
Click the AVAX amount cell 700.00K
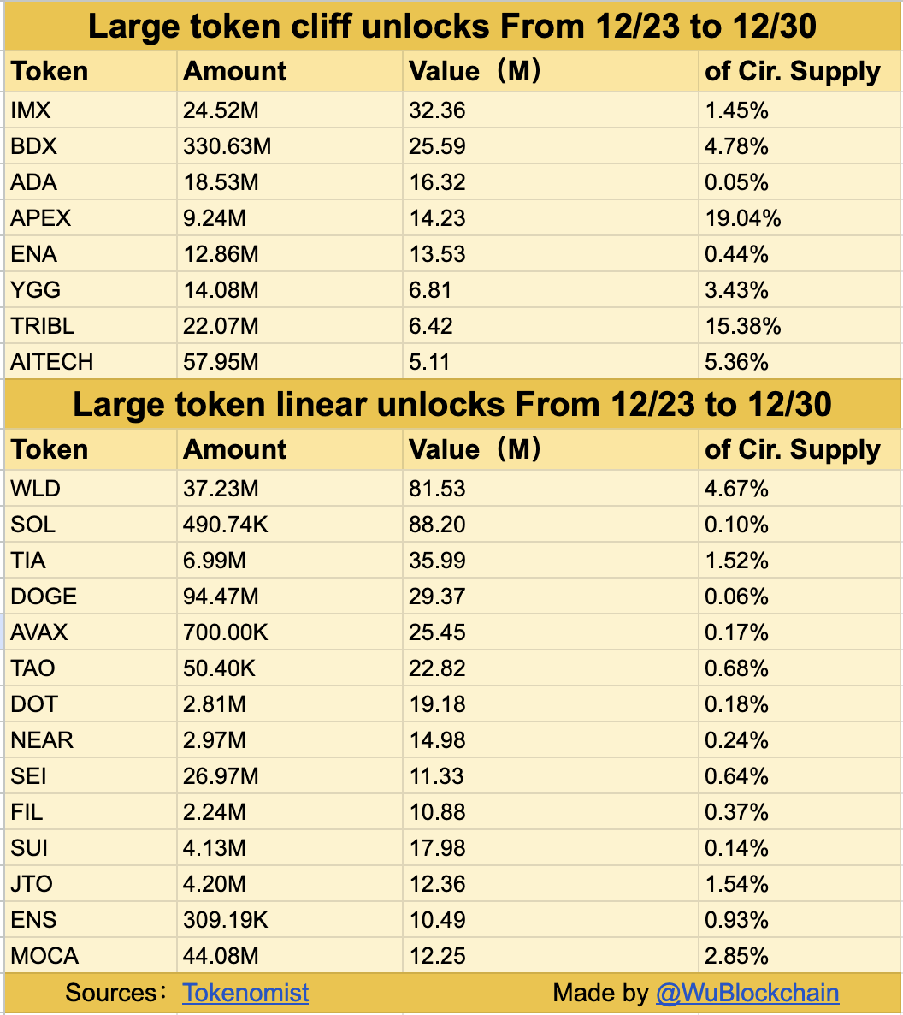(226, 632)
